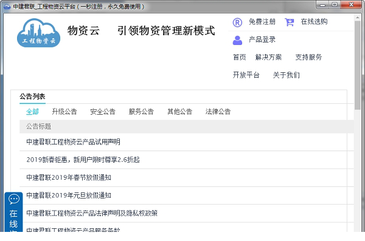The width and height of the screenshot is (365, 241).
Task: Open 解决方案 navigation item
Action: point(268,57)
